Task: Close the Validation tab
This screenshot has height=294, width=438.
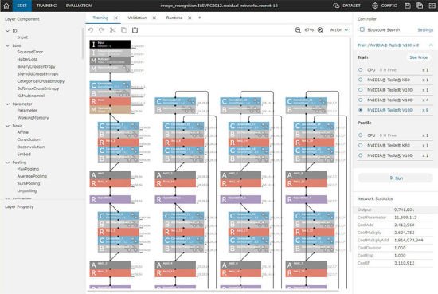Action: (154, 18)
